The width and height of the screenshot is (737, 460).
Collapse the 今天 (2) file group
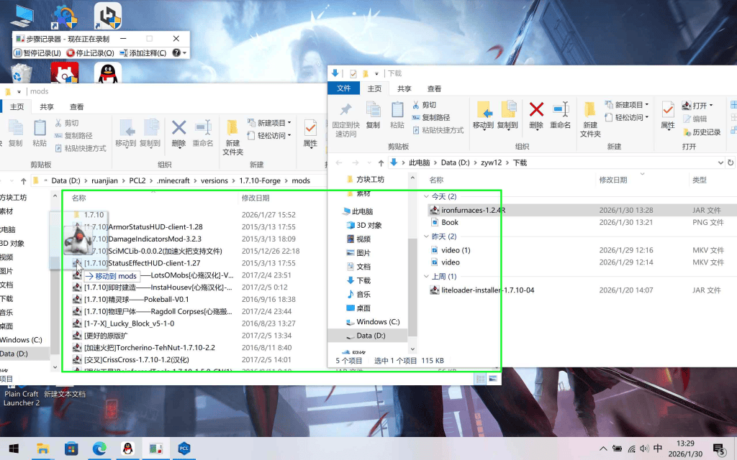pos(425,197)
